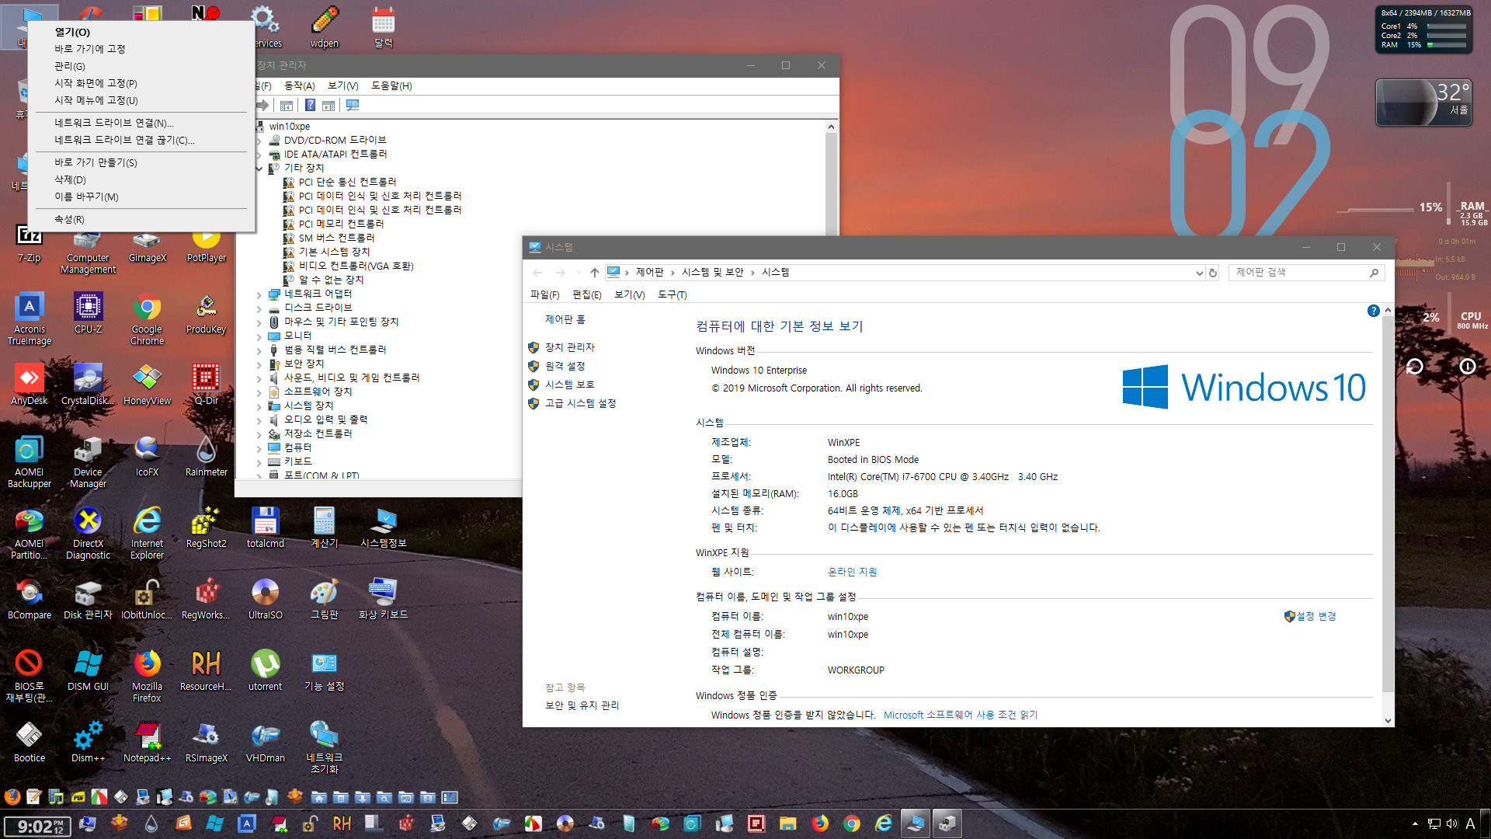Image resolution: width=1491 pixels, height=839 pixels.
Task: Launch Mozilla Firefox from the desktop
Action: pos(147,676)
